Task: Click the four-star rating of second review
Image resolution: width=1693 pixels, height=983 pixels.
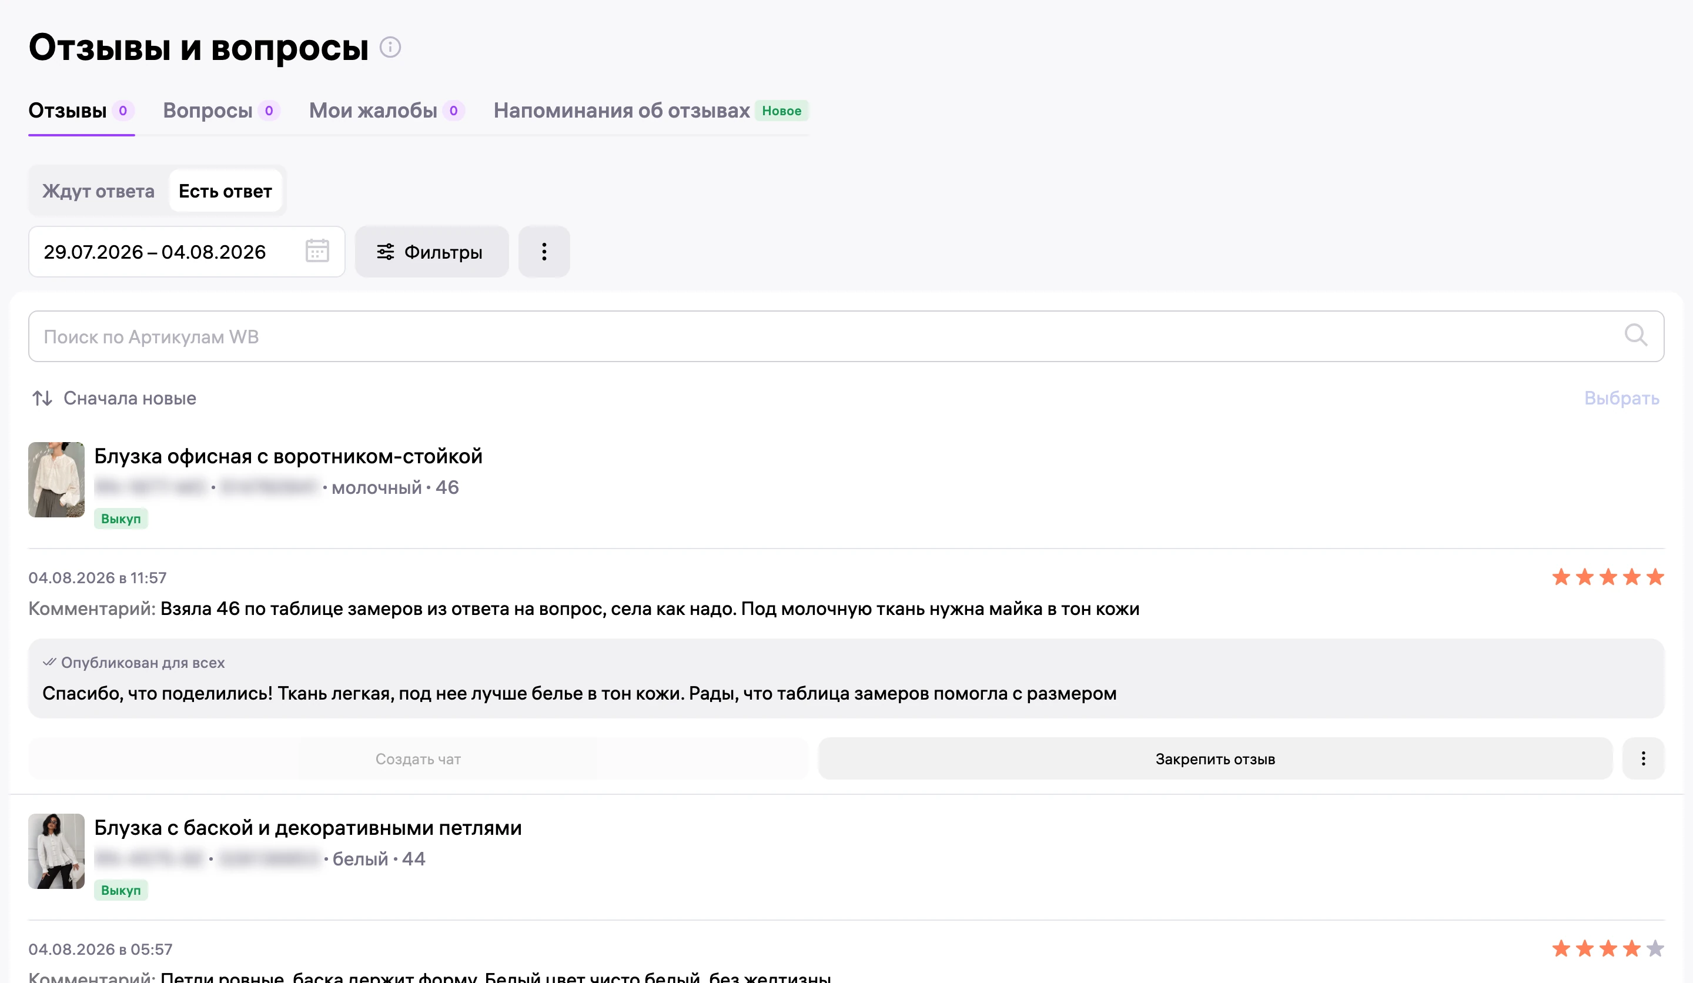Action: (1608, 949)
